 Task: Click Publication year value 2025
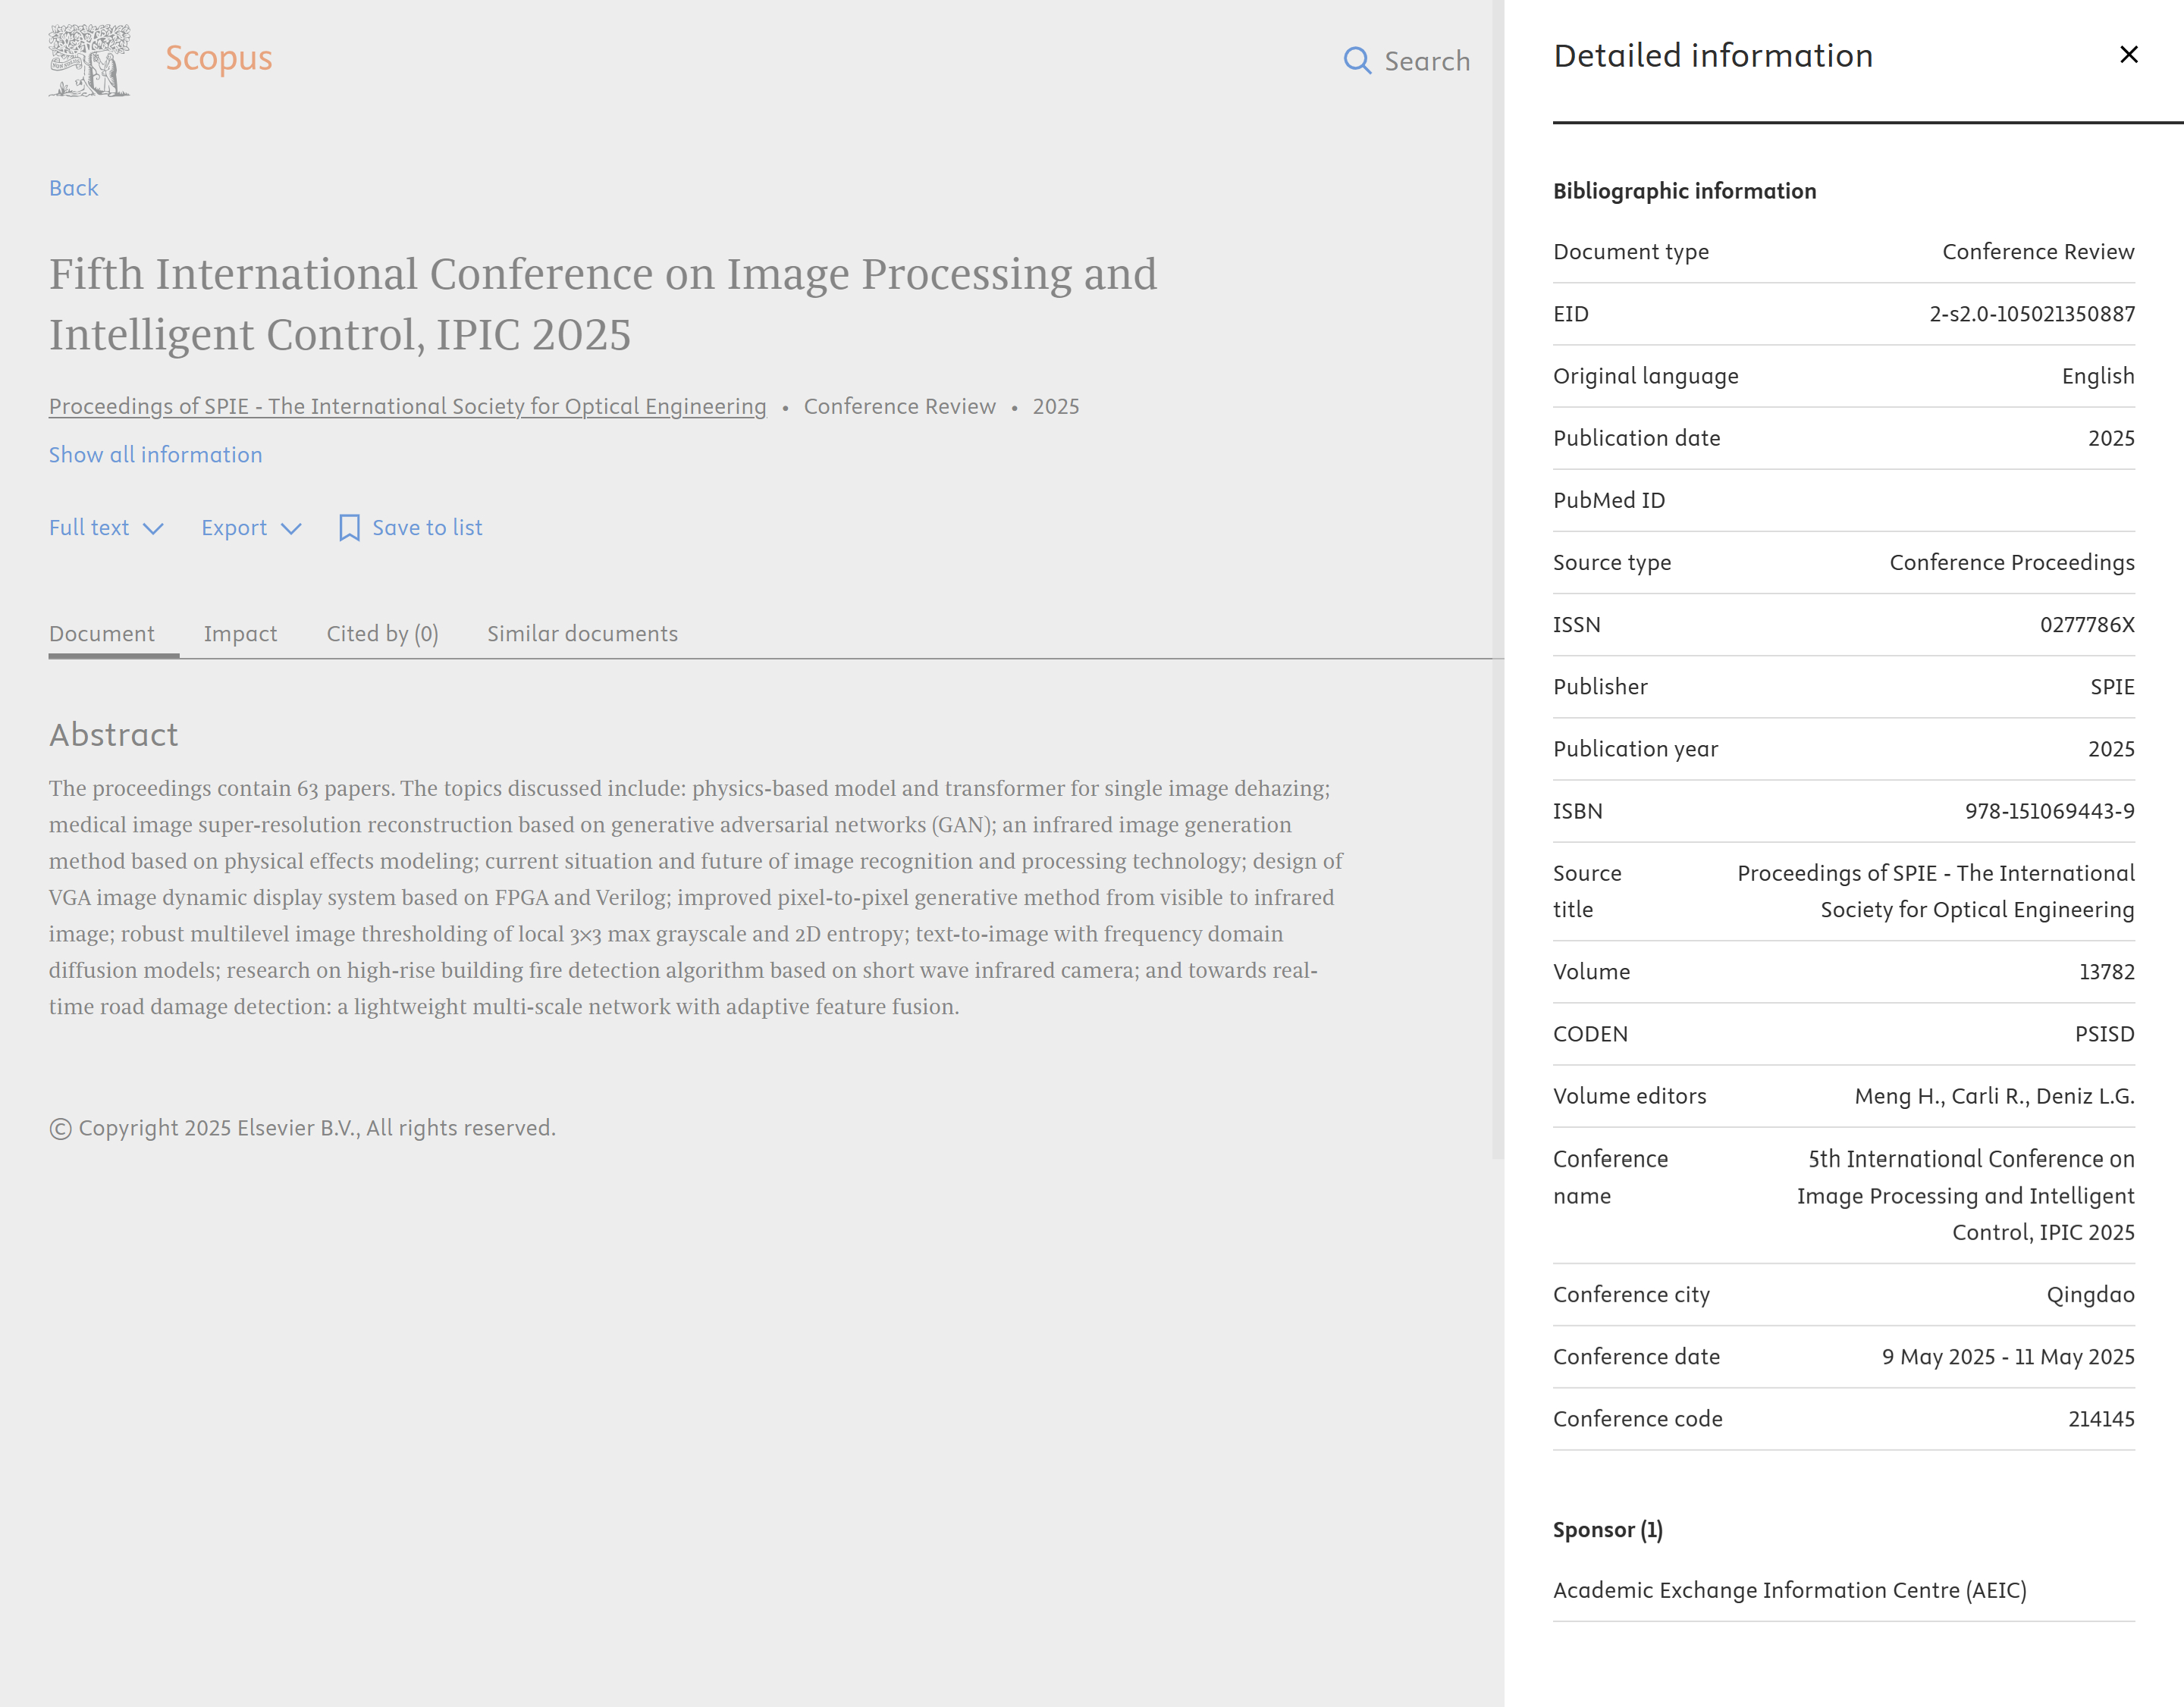pos(2111,749)
